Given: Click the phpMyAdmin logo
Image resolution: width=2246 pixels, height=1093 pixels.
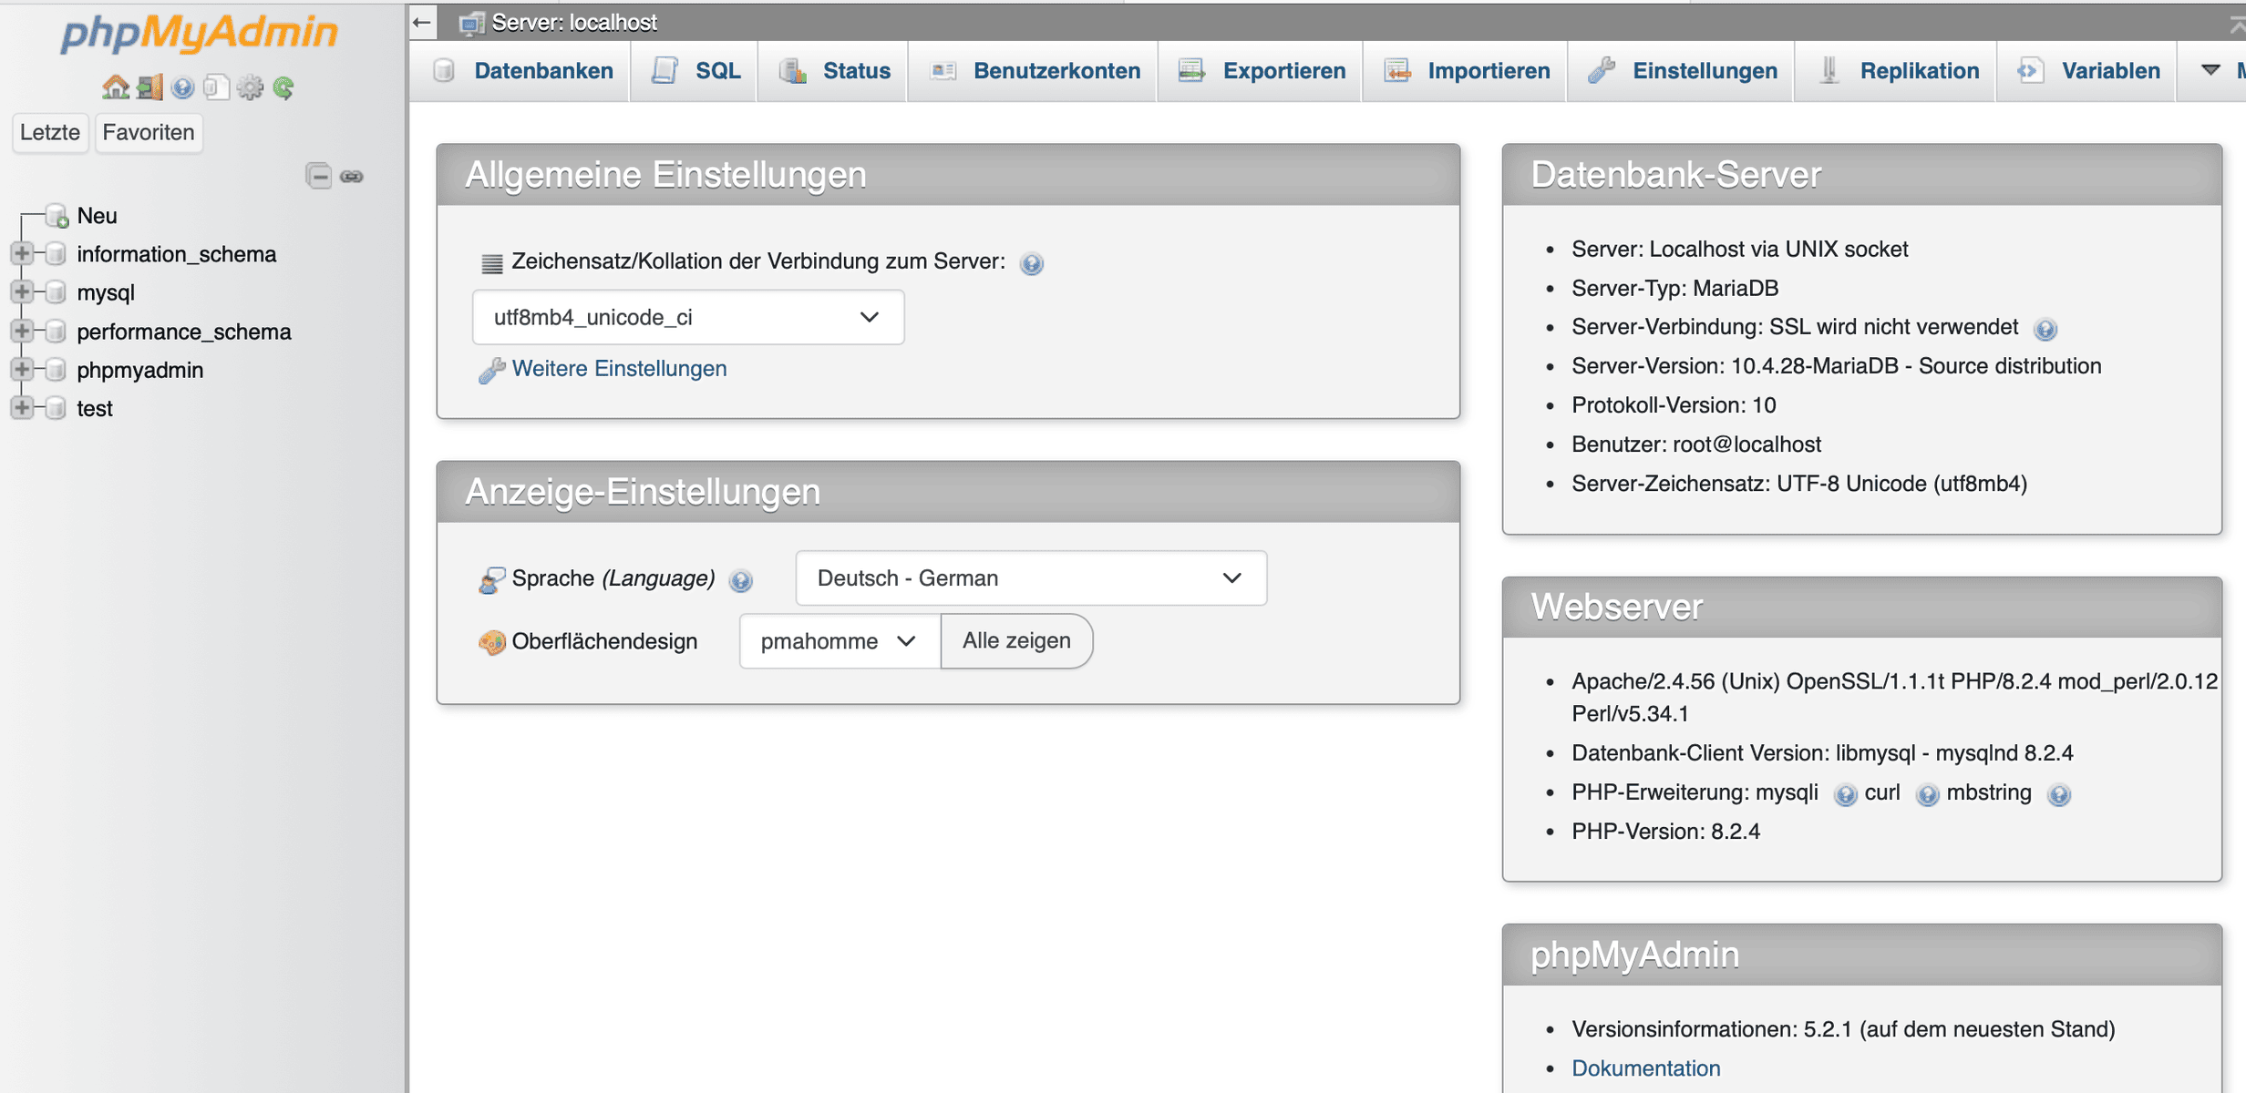Looking at the screenshot, I should [199, 33].
